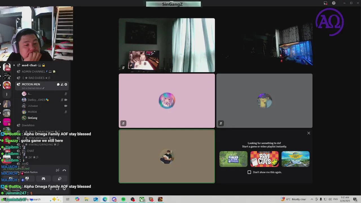Image resolution: width=361 pixels, height=203 pixels.
Task: Click the create invite icon on MOTION MEN
Action: pyautogui.click(x=62, y=84)
